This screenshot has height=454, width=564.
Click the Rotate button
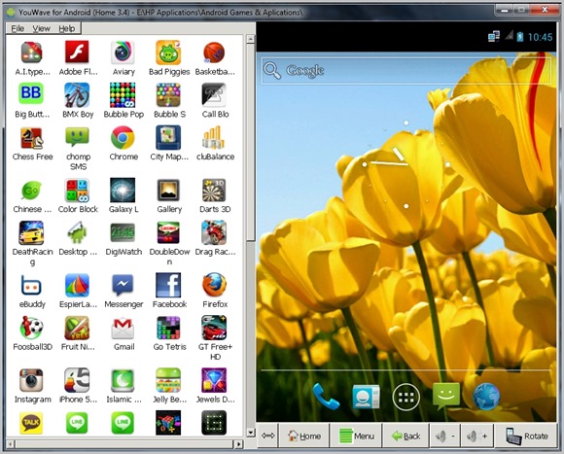pos(527,437)
